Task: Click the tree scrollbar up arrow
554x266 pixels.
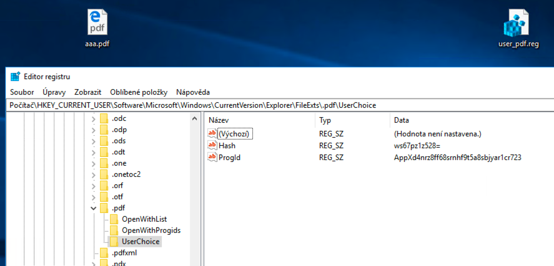Action: [194, 119]
